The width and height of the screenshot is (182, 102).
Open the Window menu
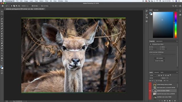61,1
